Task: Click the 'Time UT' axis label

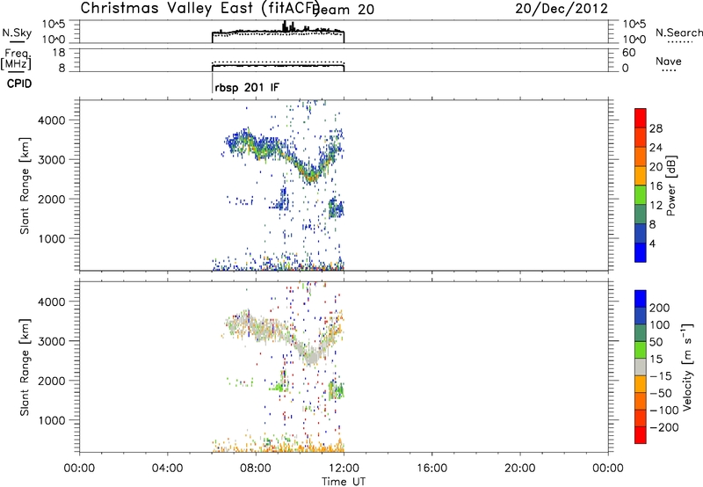Action: 344,482
